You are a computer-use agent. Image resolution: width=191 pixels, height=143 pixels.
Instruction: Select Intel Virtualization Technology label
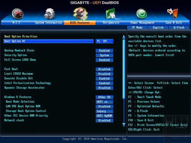tap(27, 83)
